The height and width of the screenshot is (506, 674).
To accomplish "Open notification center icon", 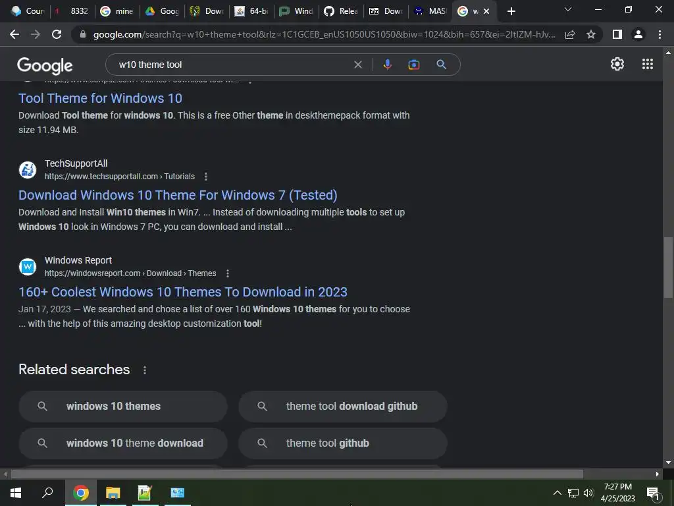I will 653,493.
